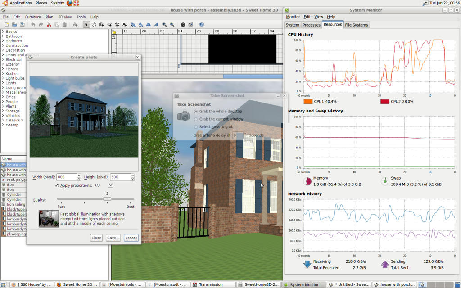
Task: Switch to the Processes tab
Action: pyautogui.click(x=312, y=25)
